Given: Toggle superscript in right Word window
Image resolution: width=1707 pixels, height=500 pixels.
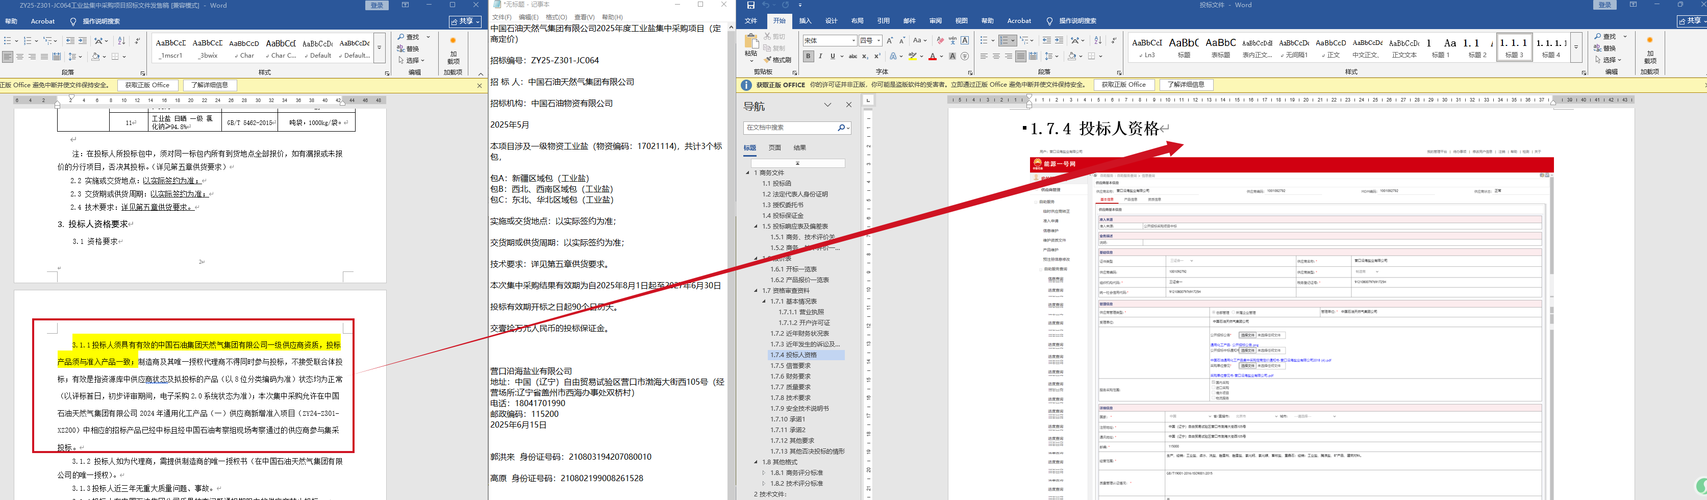Looking at the screenshot, I should point(876,56).
